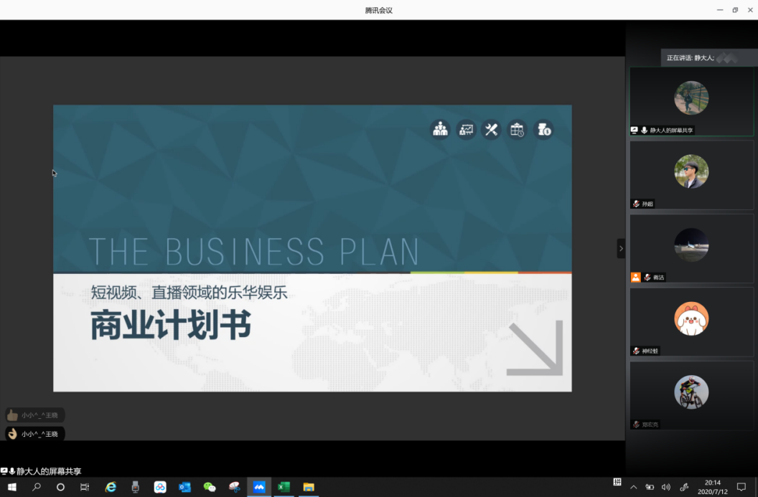This screenshot has width=758, height=497.
Task: Open the Windows Start menu
Action: (12, 487)
